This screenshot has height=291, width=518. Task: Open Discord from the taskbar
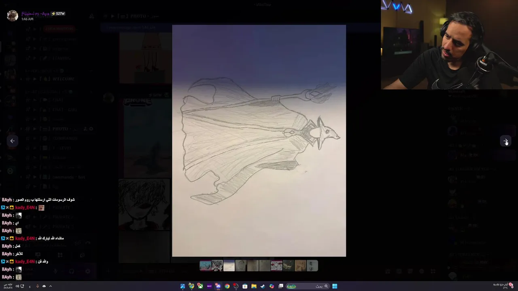[218, 286]
